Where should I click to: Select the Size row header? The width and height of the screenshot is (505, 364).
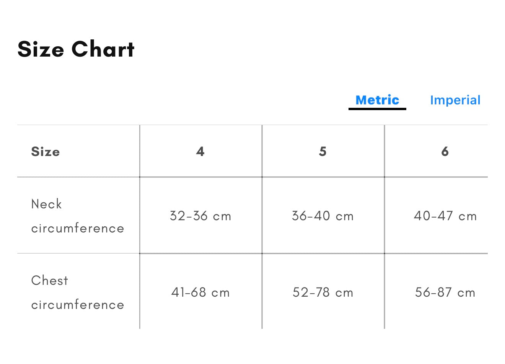click(46, 151)
